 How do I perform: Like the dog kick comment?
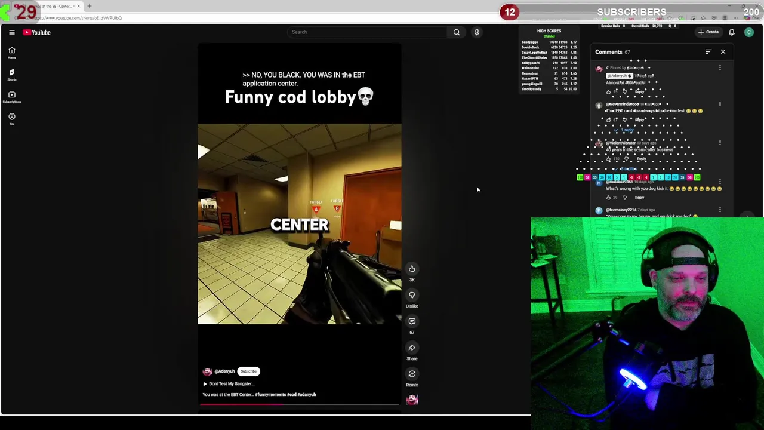(x=608, y=198)
